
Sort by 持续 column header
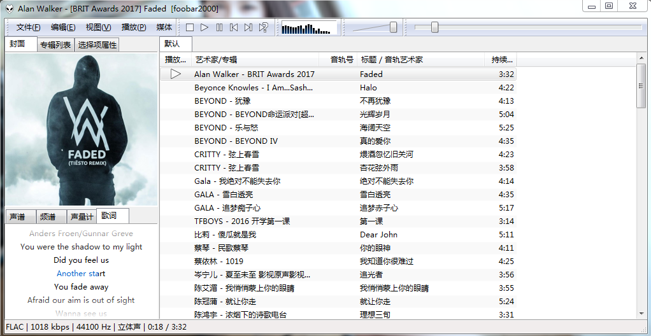click(x=500, y=60)
